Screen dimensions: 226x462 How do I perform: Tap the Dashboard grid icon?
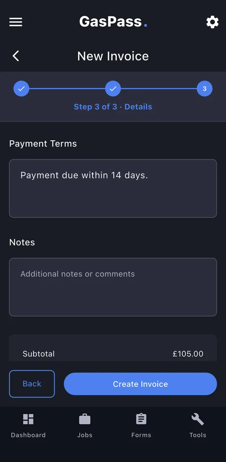click(28, 419)
